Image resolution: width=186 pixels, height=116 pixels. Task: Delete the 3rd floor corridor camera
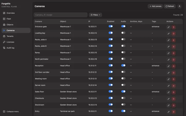tap(174, 73)
